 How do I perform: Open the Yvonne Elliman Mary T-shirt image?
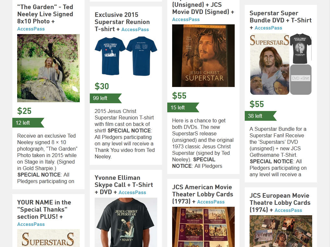(x=126, y=222)
